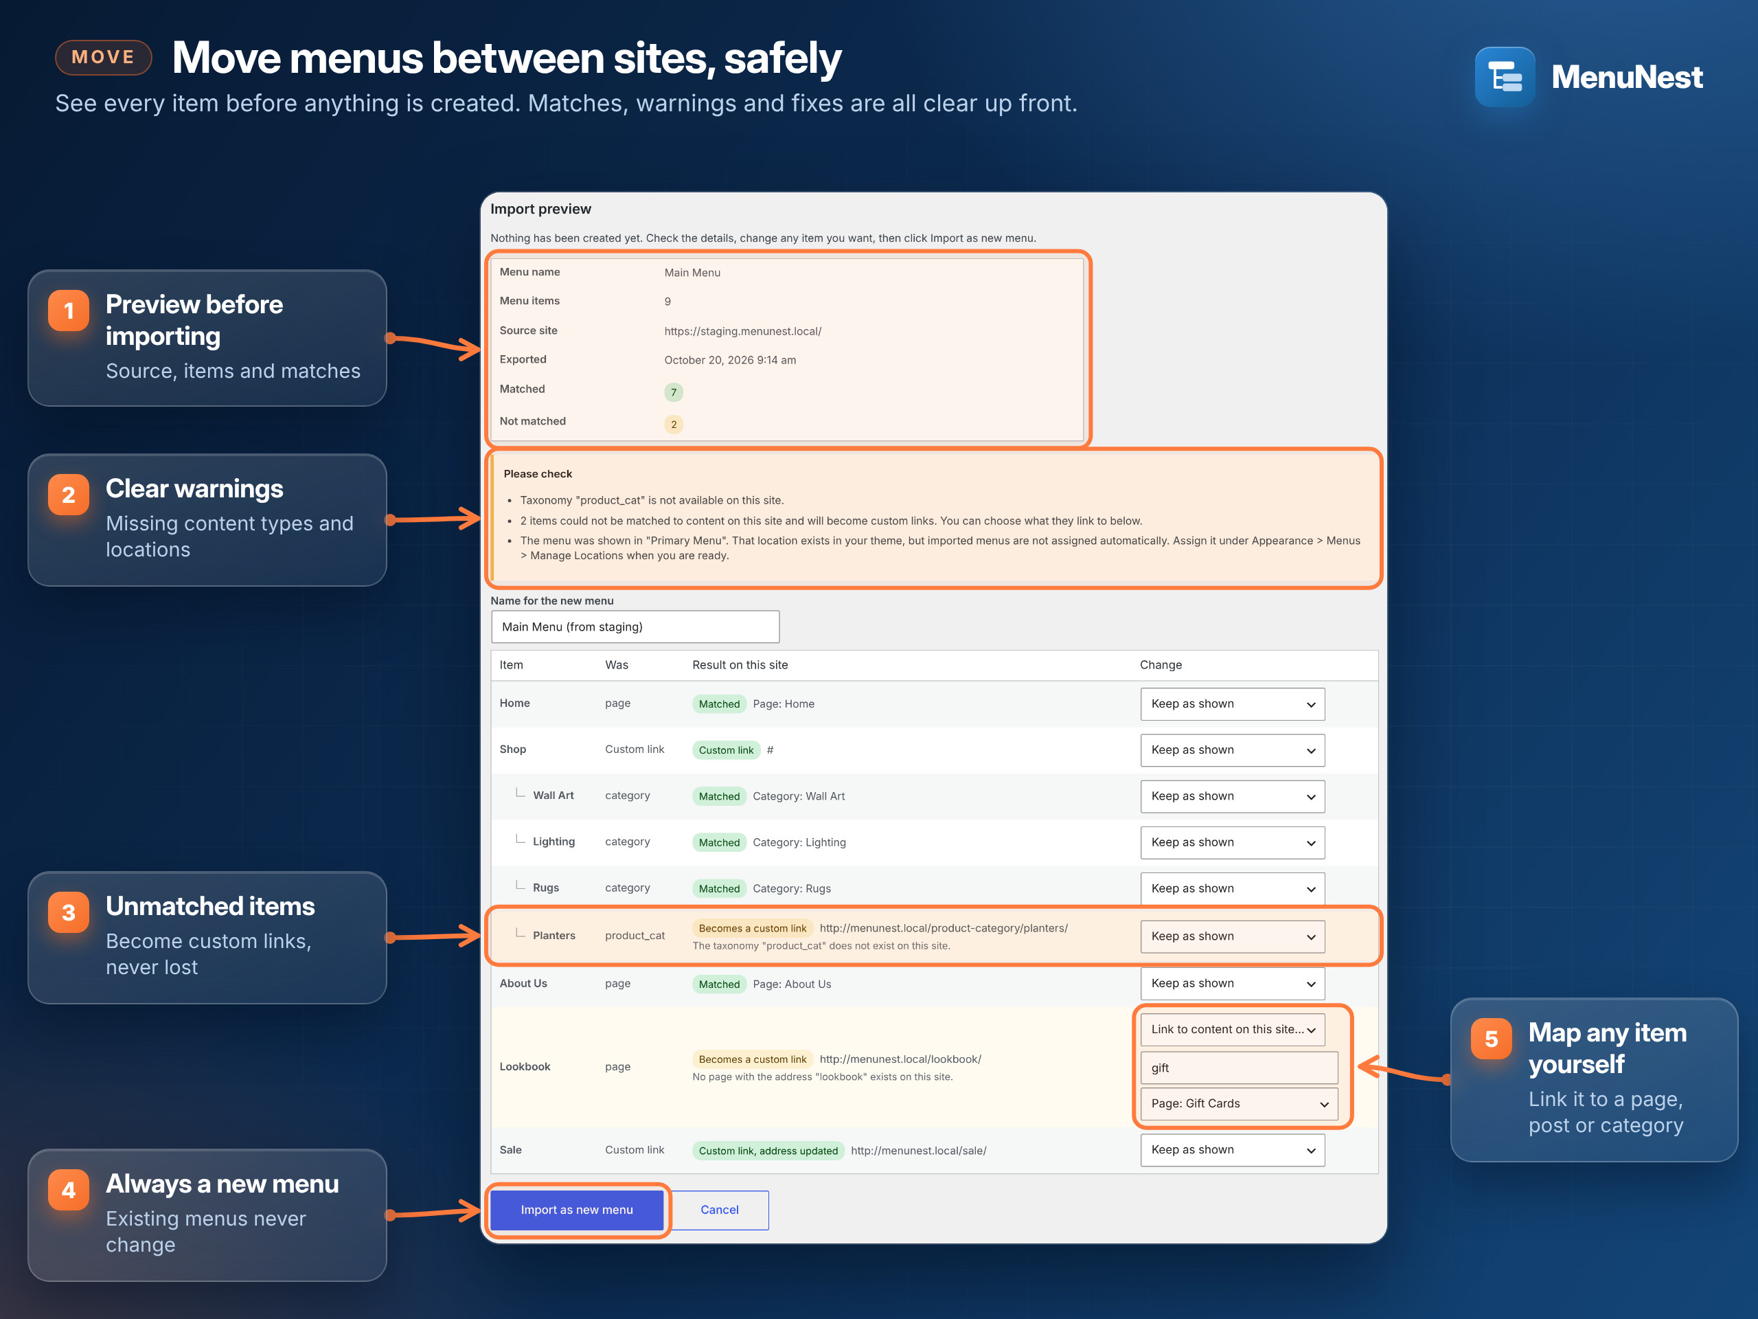
Task: Click the 'Custom link' badge in Shop row
Action: click(x=726, y=749)
